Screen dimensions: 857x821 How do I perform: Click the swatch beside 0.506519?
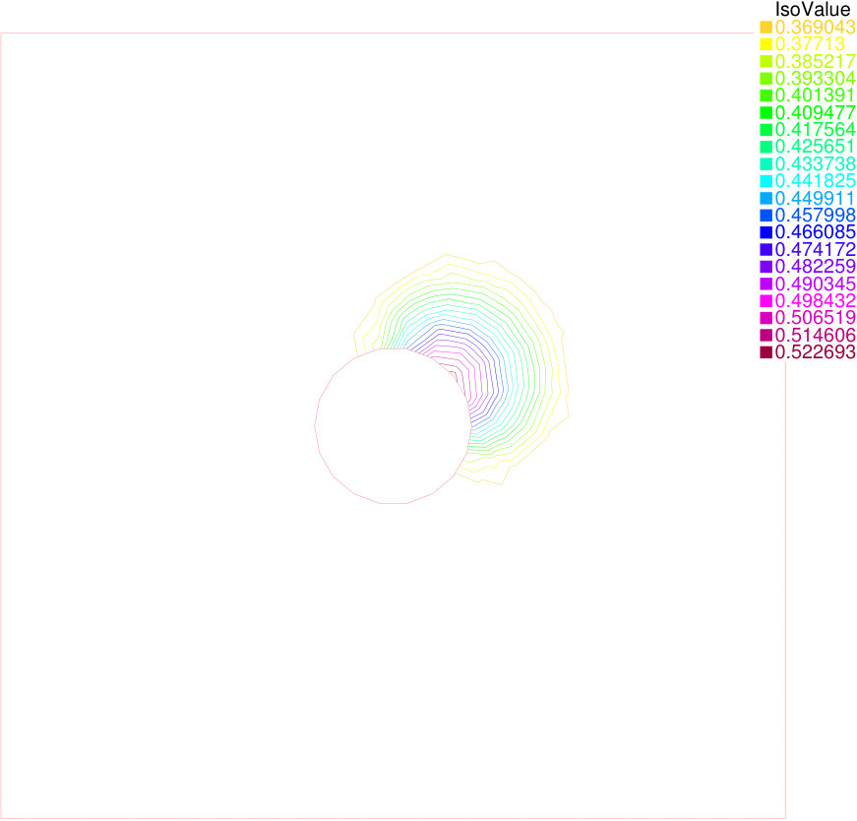(765, 318)
